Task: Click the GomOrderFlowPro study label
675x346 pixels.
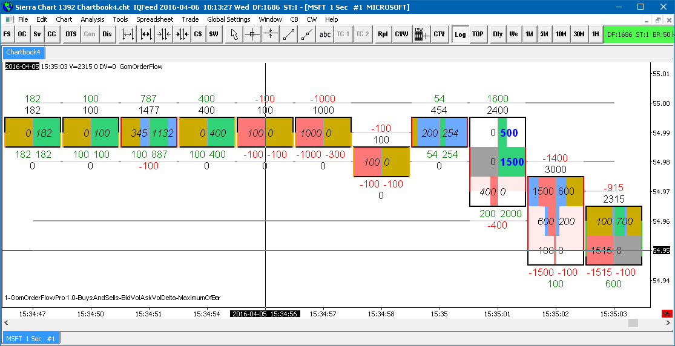Action: 113,298
